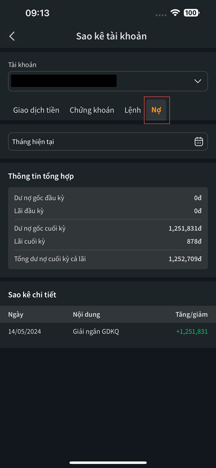This screenshot has width=216, height=468.
Task: Switch to the Chứng khoán tab
Action: [92, 110]
